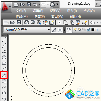Click Open file icon in standard toolbar
101x101 pixels.
tap(12, 22)
